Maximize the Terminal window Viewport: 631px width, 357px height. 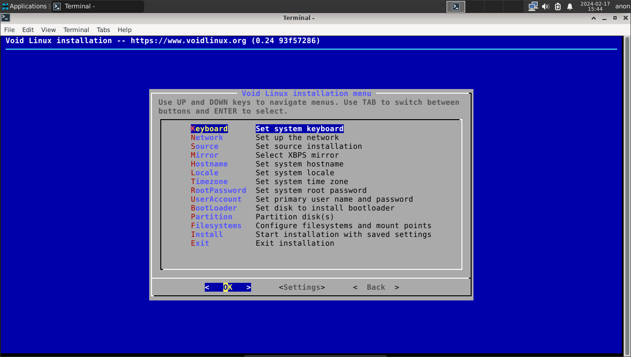[x=615, y=18]
